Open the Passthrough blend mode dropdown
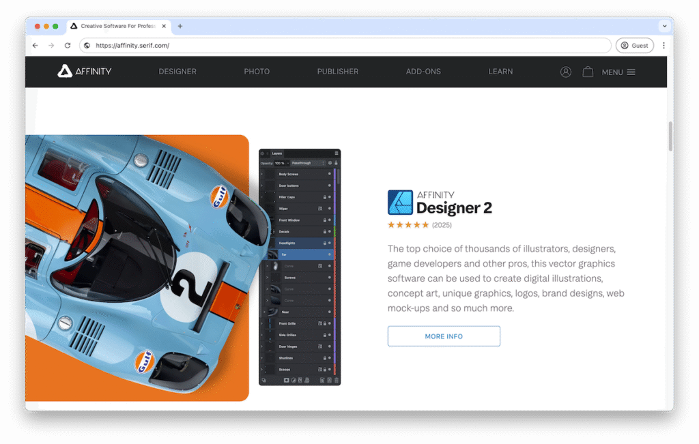 (308, 163)
